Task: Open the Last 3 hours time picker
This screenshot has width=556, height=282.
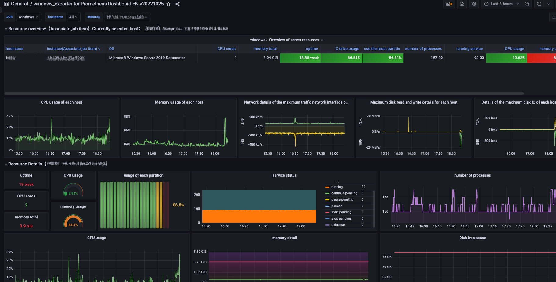Action: pyautogui.click(x=502, y=4)
